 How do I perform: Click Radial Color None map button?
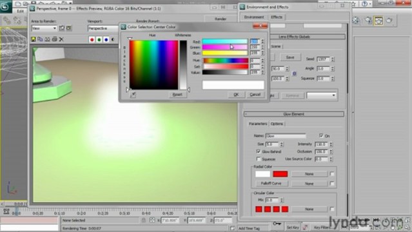[309, 174]
